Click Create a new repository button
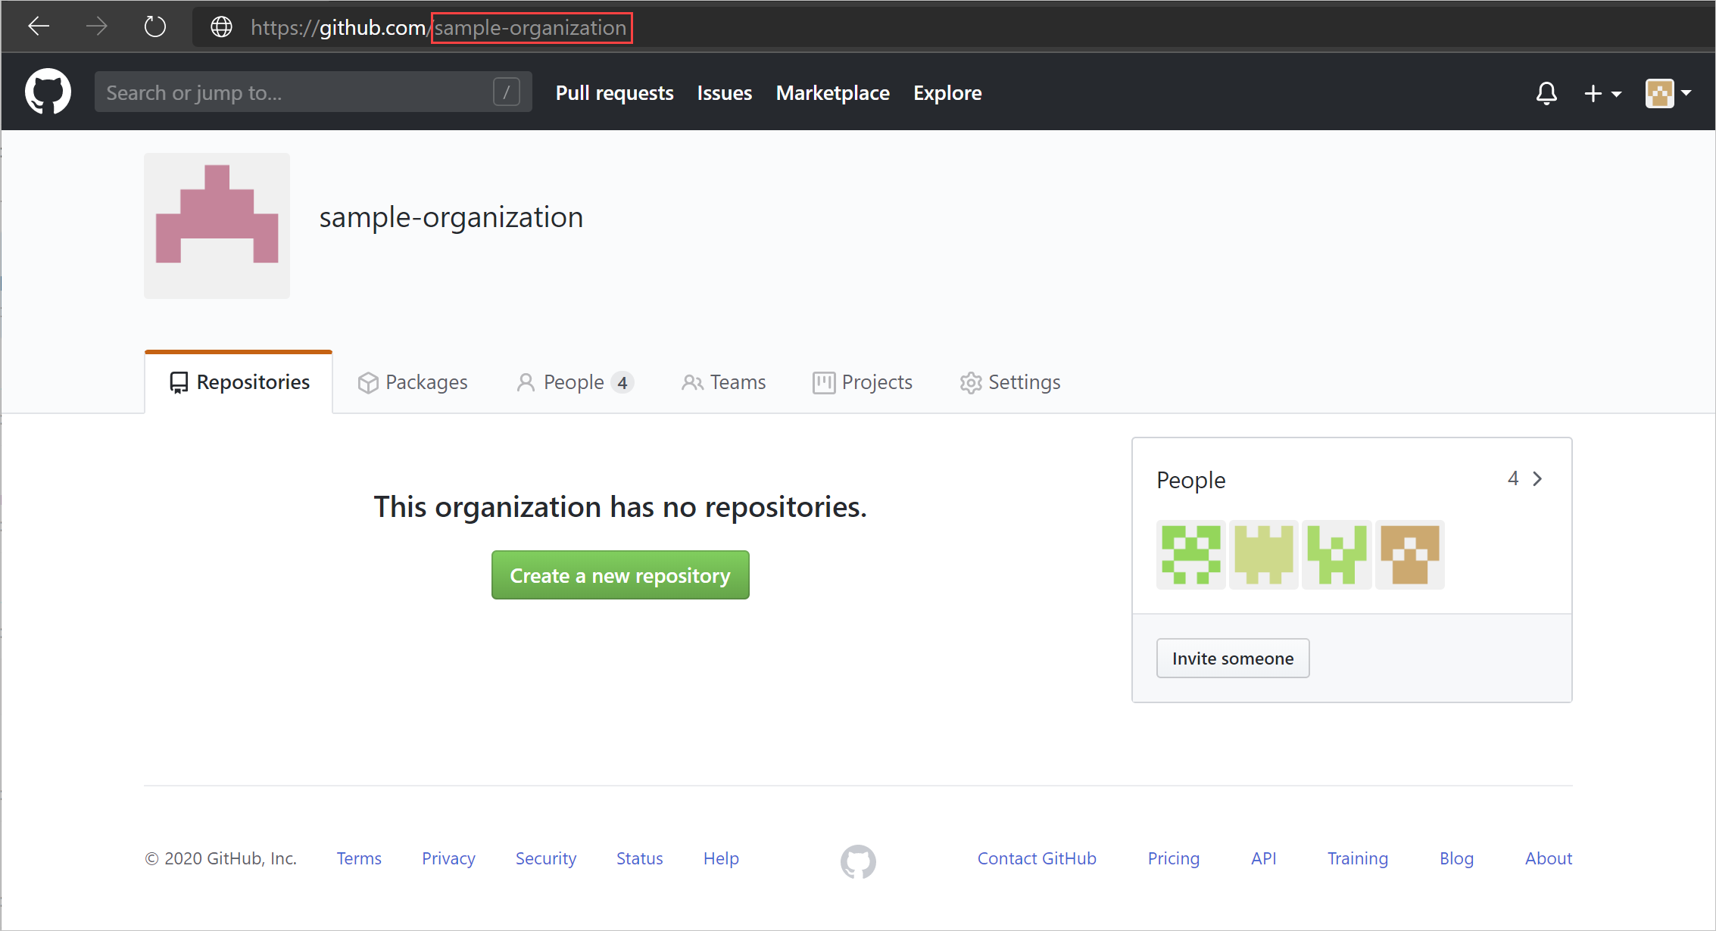This screenshot has height=931, width=1716. coord(620,575)
